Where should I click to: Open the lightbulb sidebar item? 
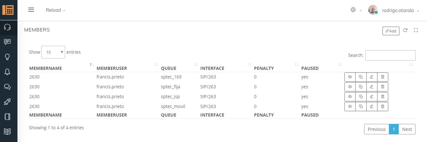click(7, 57)
